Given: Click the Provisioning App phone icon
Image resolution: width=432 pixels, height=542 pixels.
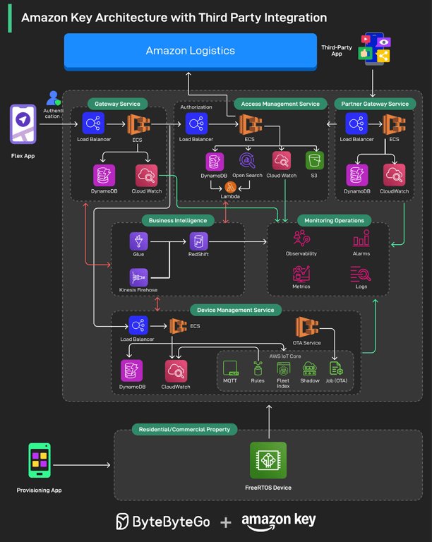Looking at the screenshot, I should point(40,460).
